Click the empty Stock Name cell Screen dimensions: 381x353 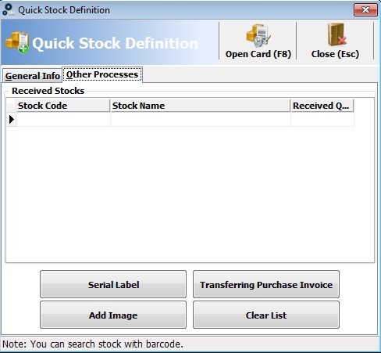click(201, 120)
